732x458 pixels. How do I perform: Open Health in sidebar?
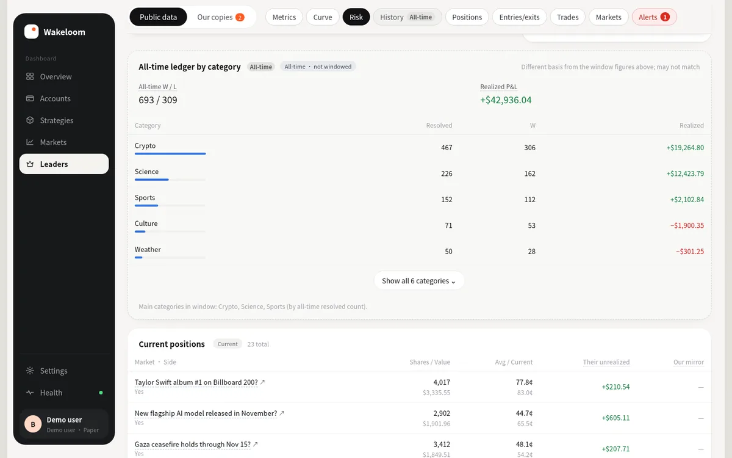64,393
